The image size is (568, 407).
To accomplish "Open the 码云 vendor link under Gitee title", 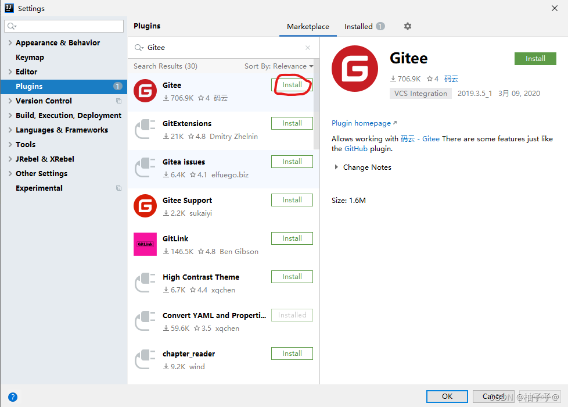I will (x=451, y=78).
